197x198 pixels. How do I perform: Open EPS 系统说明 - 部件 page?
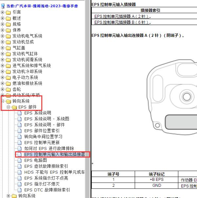(x=45, y=125)
